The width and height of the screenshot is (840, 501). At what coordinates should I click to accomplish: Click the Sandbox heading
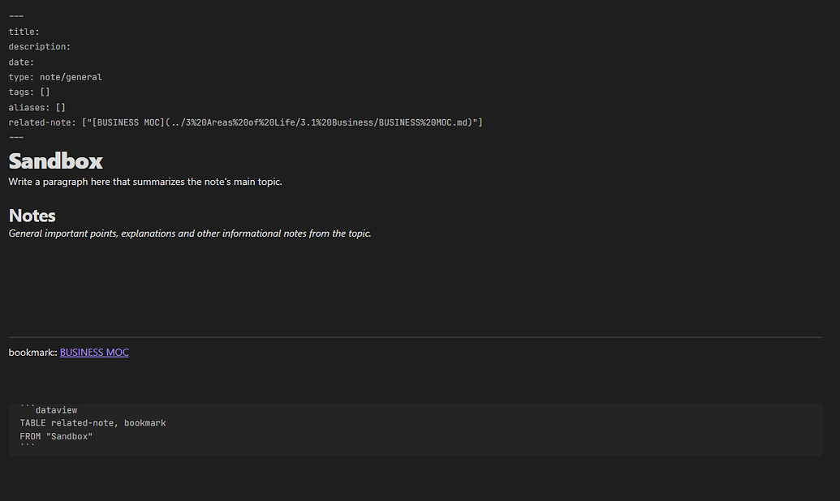[54, 161]
